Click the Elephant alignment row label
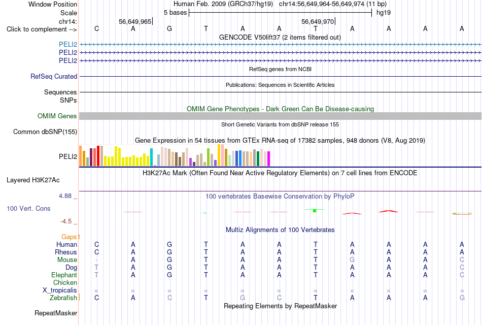Screen dimensions: 482x325 64,275
